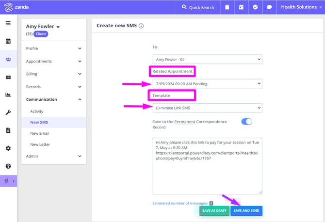Open the calendar icon in left sidebar
This screenshot has width=325, height=222.
(x=8, y=41)
